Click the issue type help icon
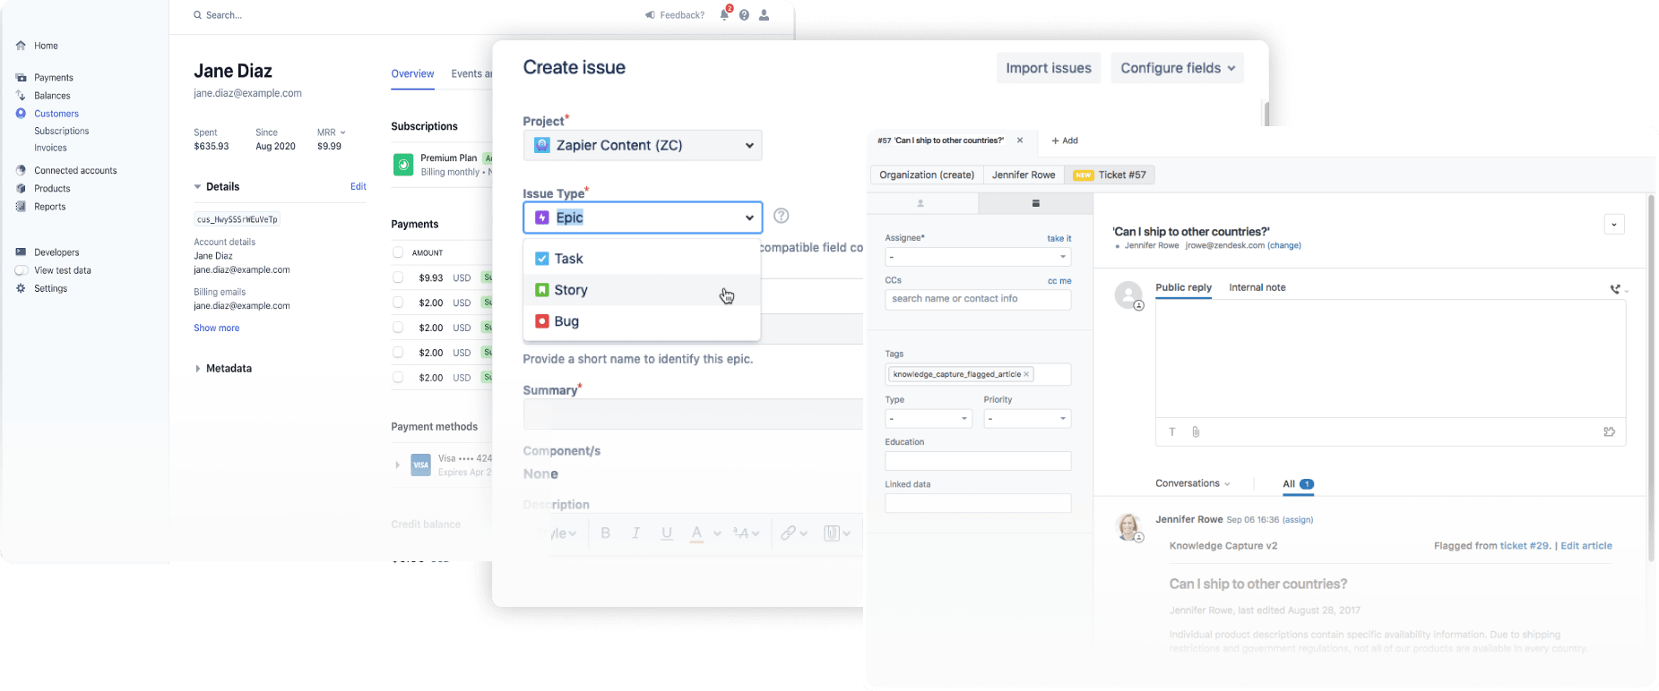The image size is (1659, 691). pos(781,216)
